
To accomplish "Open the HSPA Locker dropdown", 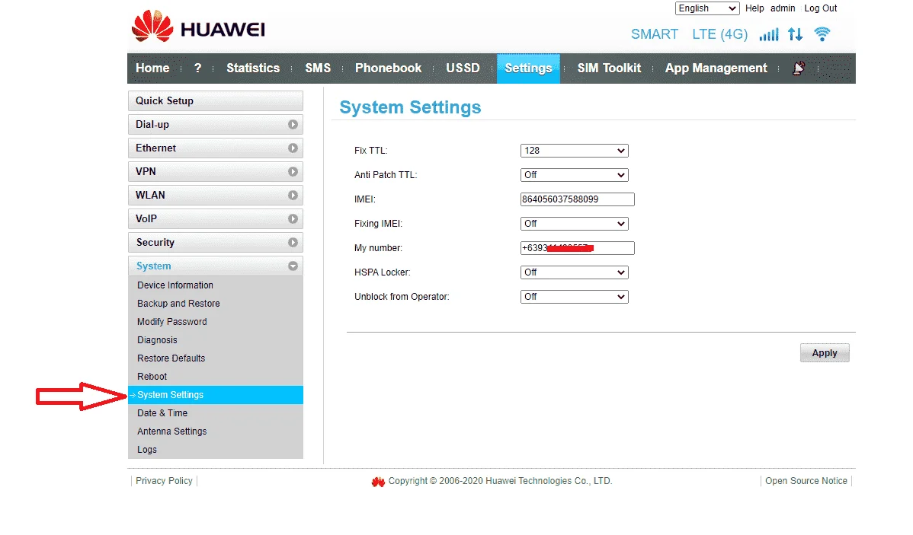I will click(574, 272).
